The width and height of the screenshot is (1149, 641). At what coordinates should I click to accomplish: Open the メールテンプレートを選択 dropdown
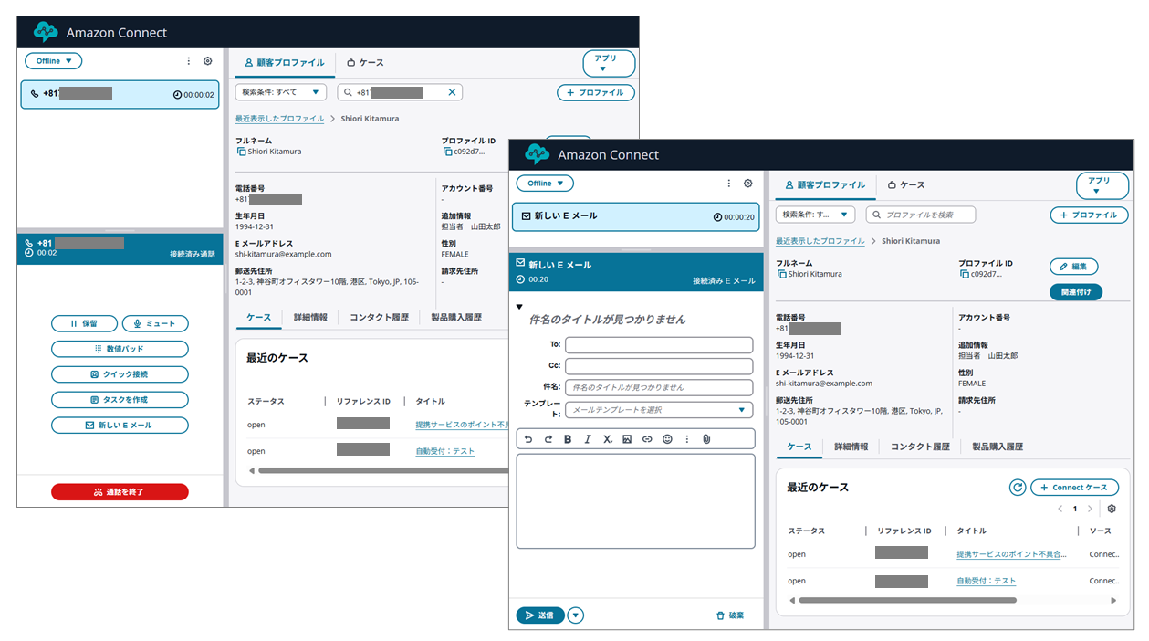click(659, 410)
